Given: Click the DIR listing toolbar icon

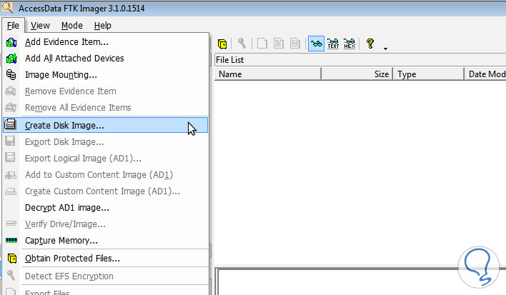Looking at the screenshot, I should [x=295, y=43].
